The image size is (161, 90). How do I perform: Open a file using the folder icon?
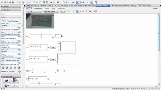(x=5, y=2)
